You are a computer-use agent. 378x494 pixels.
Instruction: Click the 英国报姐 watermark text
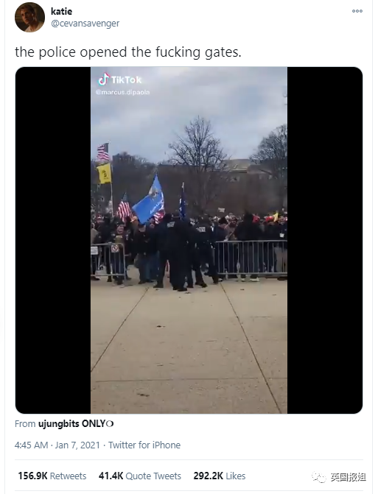click(x=348, y=477)
